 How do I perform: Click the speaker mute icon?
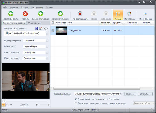click(37, 105)
